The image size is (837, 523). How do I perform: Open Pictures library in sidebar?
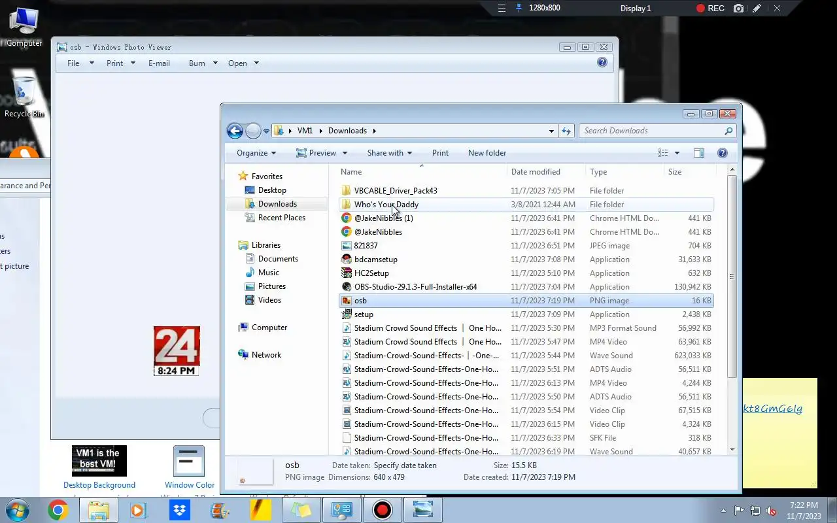[272, 286]
